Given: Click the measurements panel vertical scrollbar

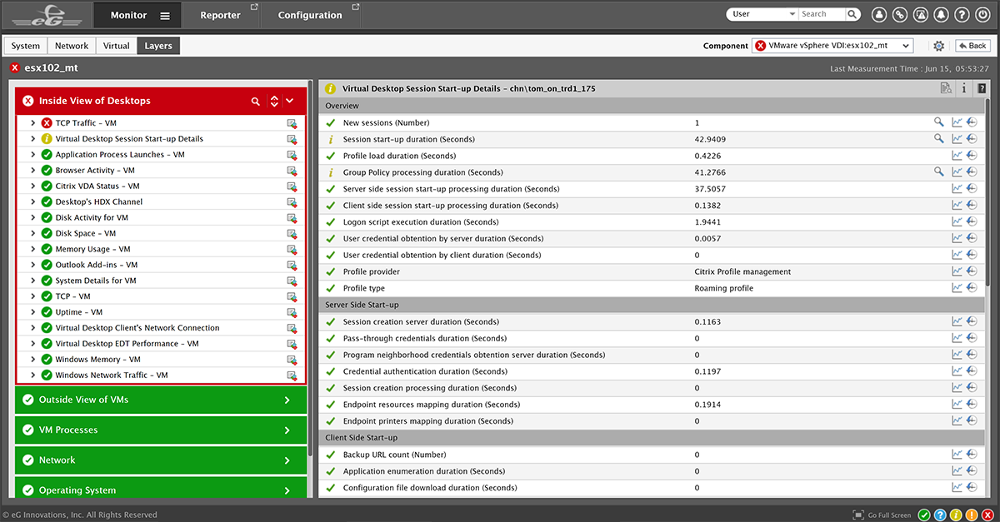Looking at the screenshot, I should pos(988,191).
